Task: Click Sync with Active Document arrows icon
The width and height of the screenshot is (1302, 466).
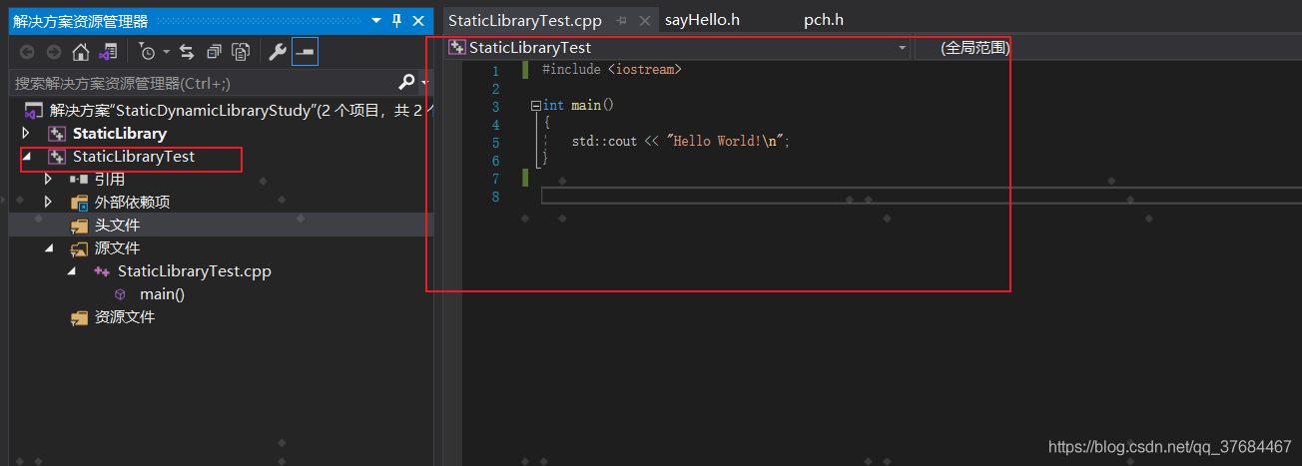Action: 187,52
